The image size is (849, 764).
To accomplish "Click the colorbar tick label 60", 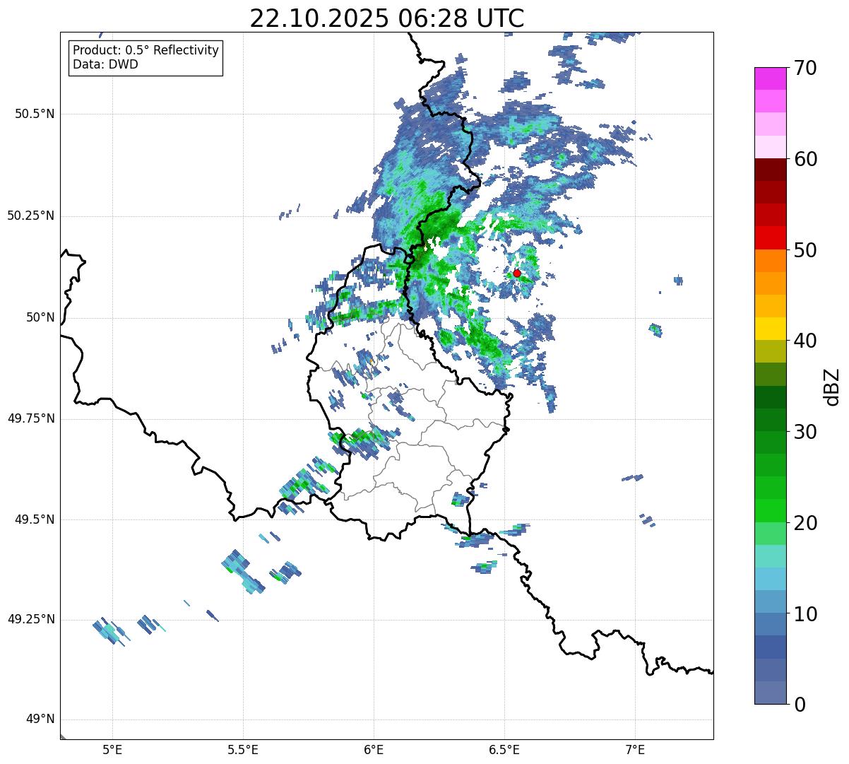I will (x=805, y=159).
